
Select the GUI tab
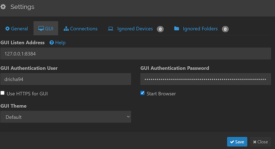[x=46, y=29]
